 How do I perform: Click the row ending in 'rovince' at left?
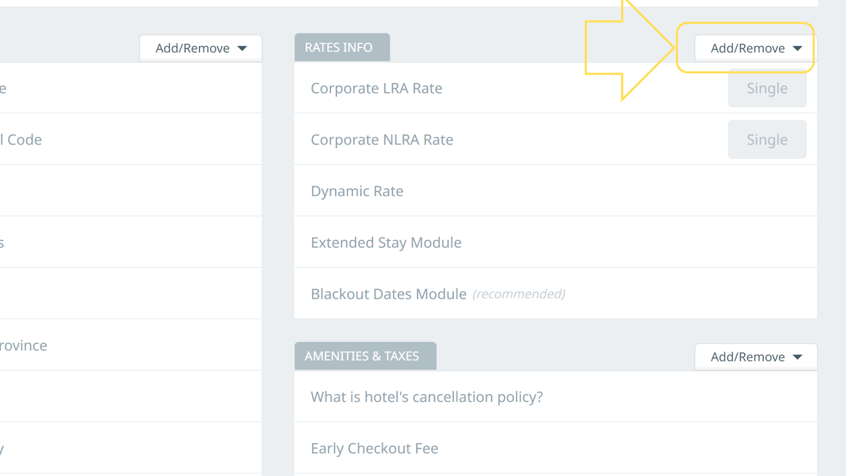click(x=24, y=346)
